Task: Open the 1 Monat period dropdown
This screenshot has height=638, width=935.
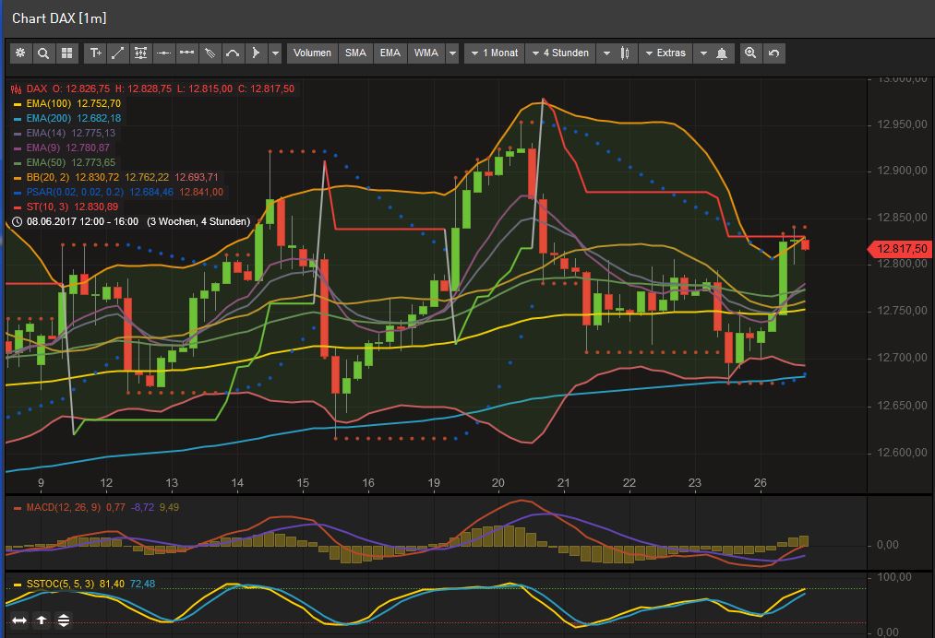Action: [x=495, y=53]
